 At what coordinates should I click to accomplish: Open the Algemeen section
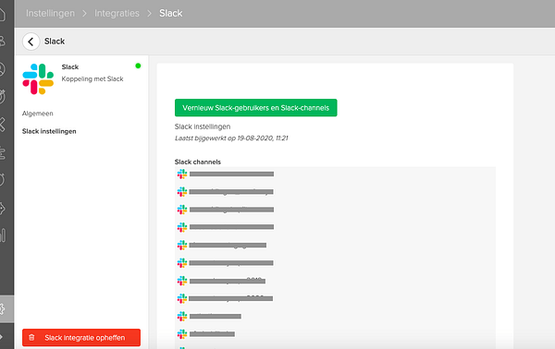pos(38,114)
